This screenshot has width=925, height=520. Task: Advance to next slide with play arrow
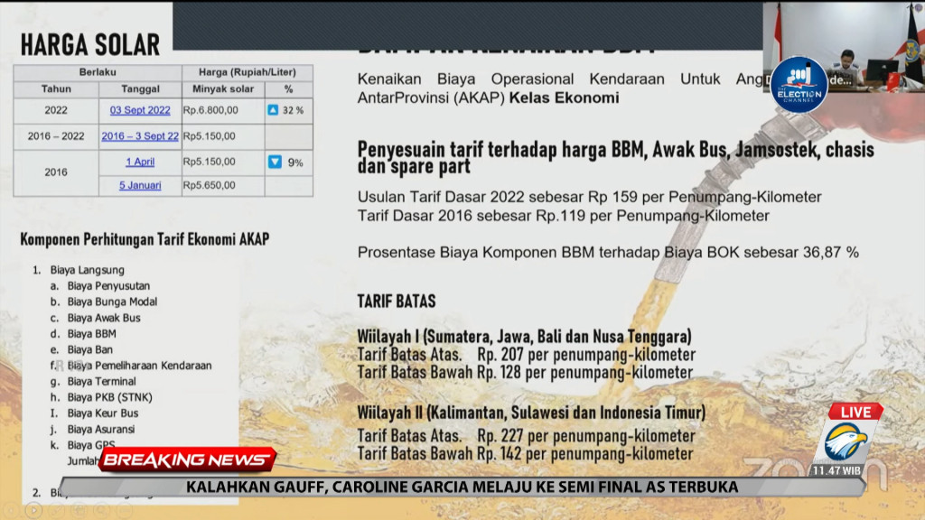pyautogui.click(x=33, y=510)
